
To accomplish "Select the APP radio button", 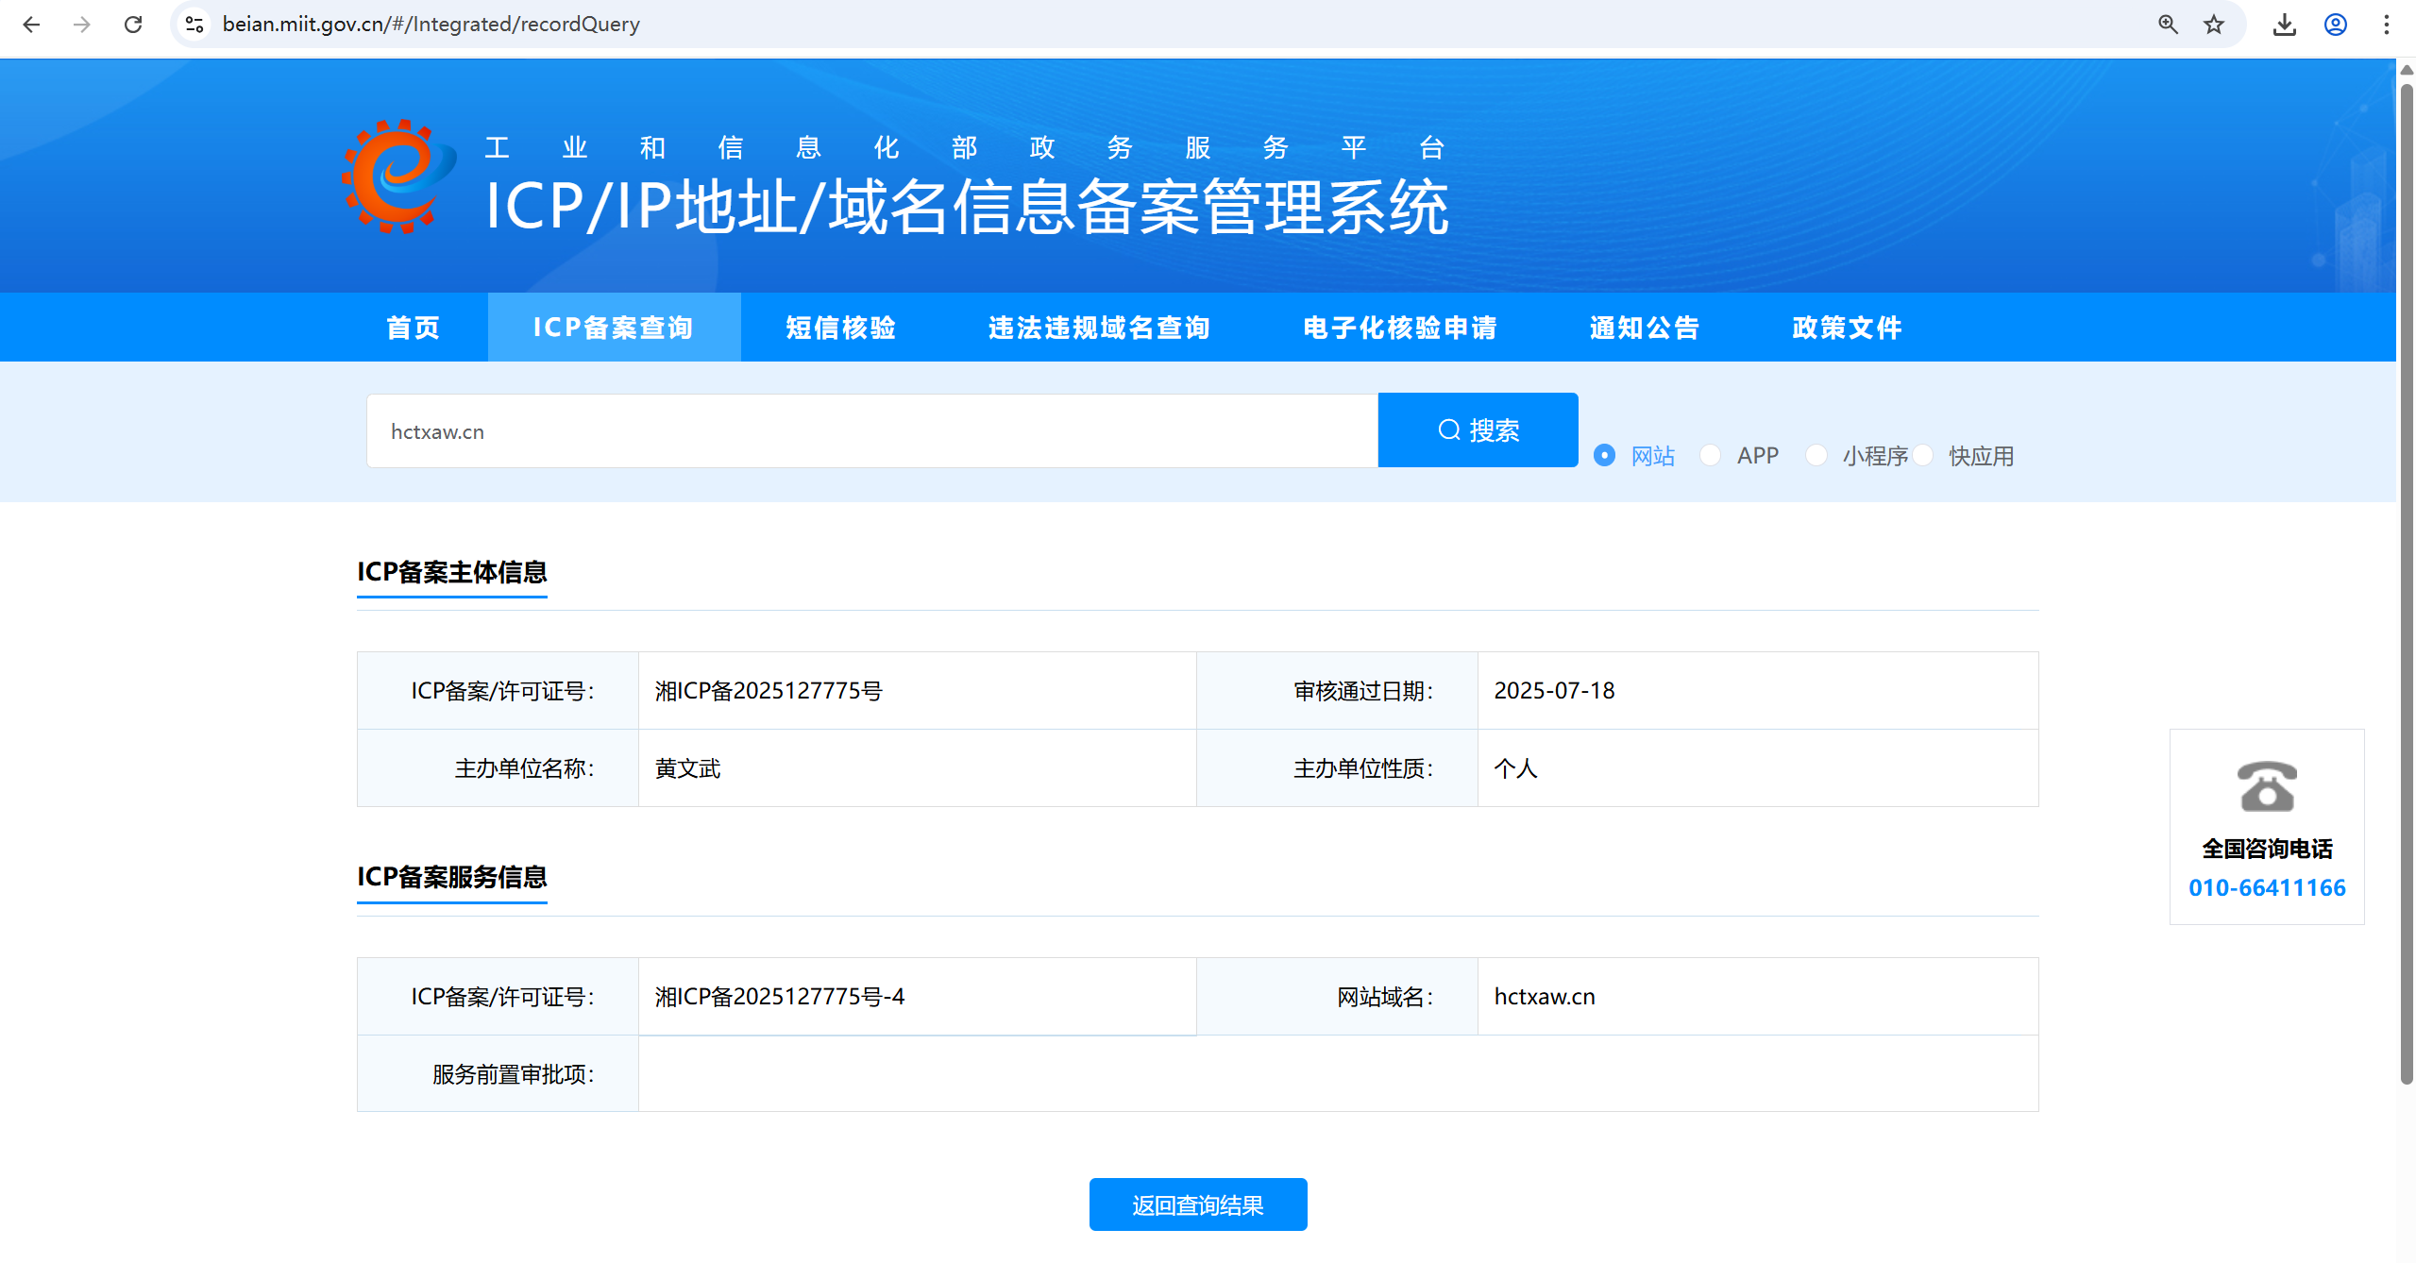I will click(x=1710, y=456).
